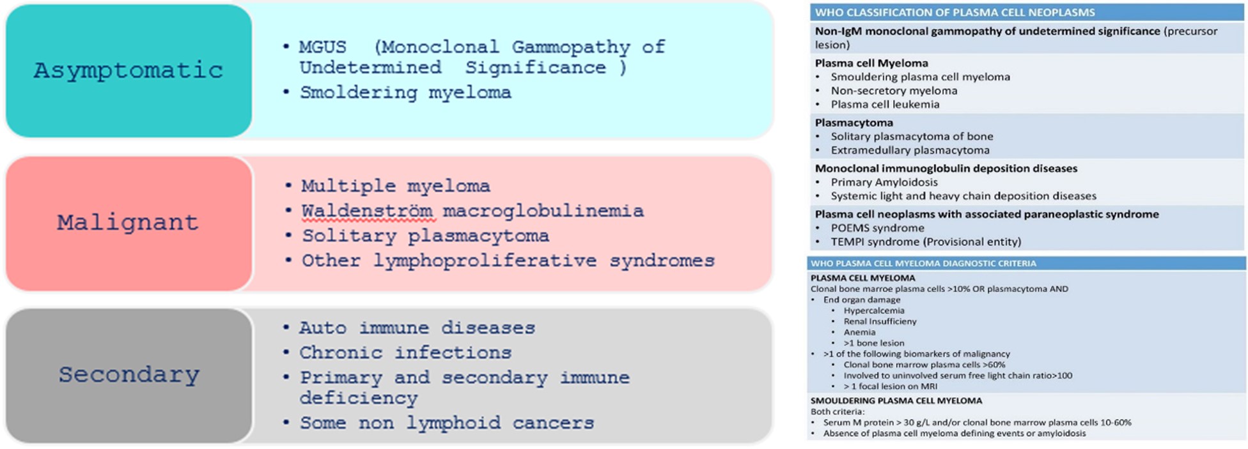The height and width of the screenshot is (449, 1248).
Task: Click the teal Asymptomatic label box
Action: [x=129, y=70]
